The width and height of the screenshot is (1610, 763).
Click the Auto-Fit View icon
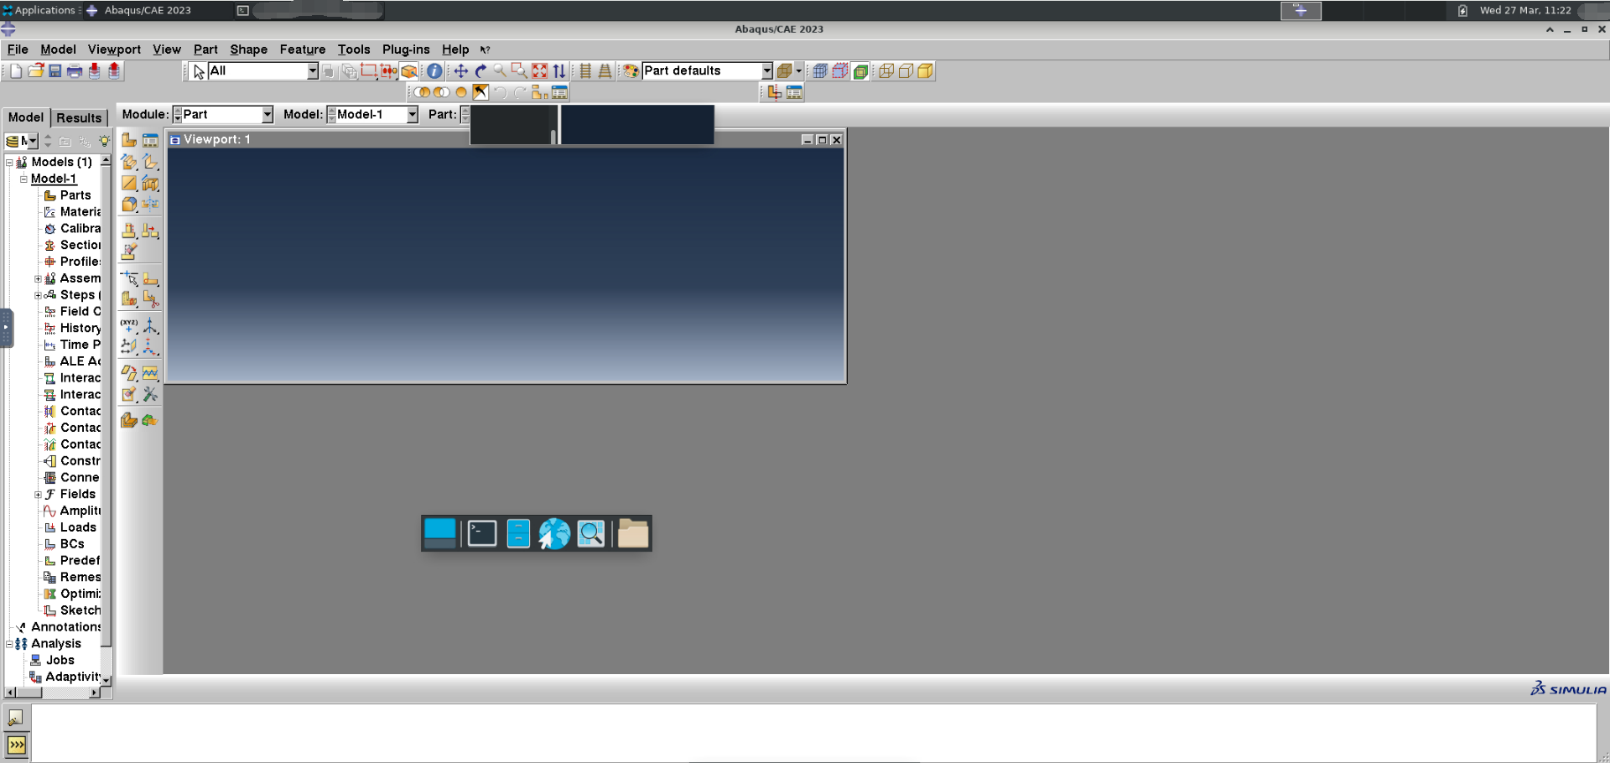click(x=539, y=71)
